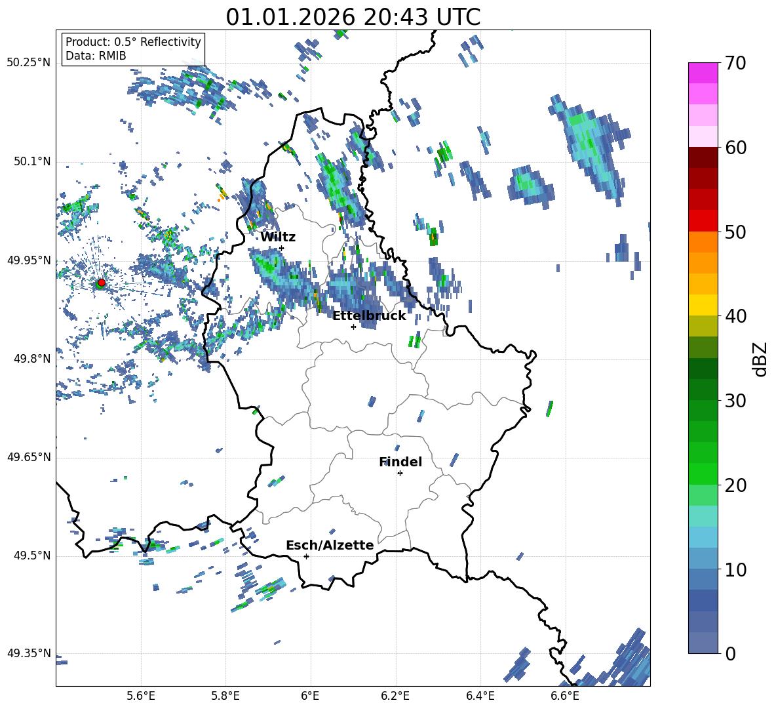The width and height of the screenshot is (776, 709).
Task: Click the red radar site marker
Action: coord(102,282)
